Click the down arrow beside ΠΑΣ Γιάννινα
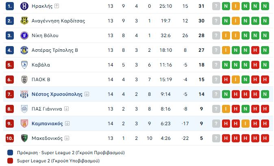The width and height of the screenshot is (274, 166). click(67, 109)
